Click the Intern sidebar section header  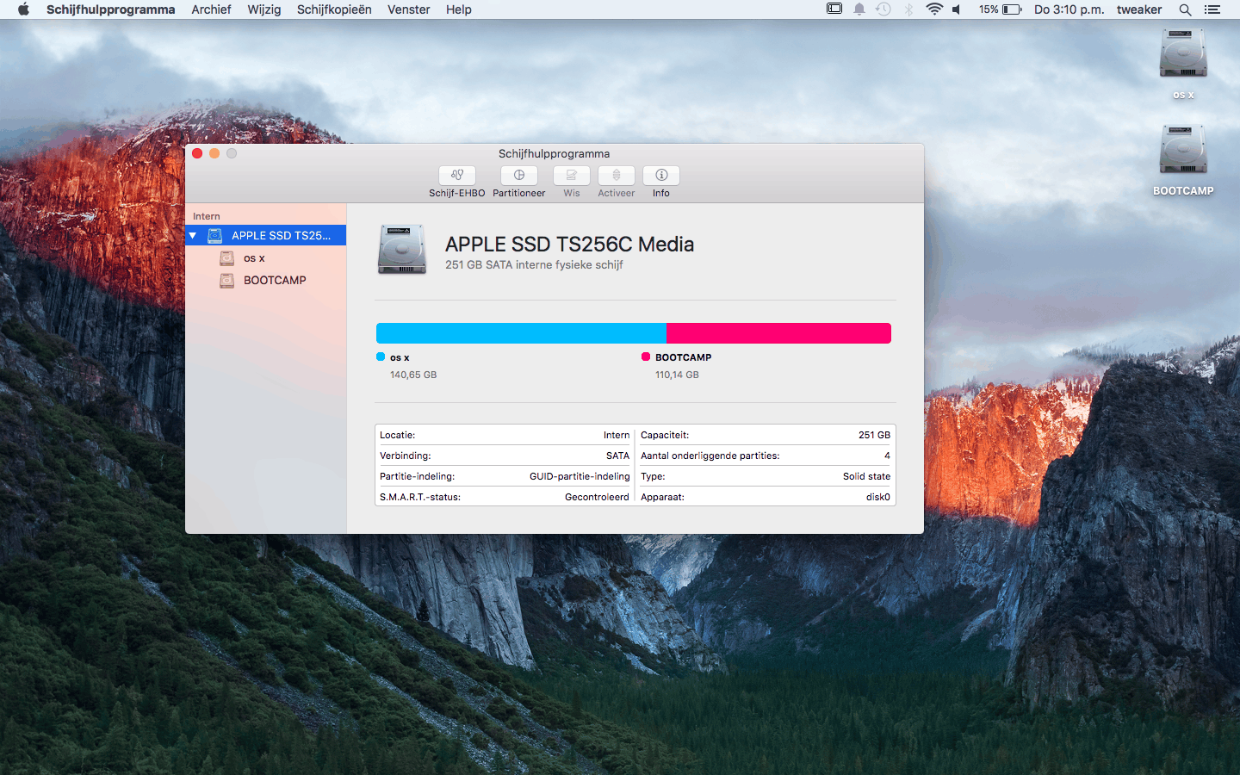[207, 216]
